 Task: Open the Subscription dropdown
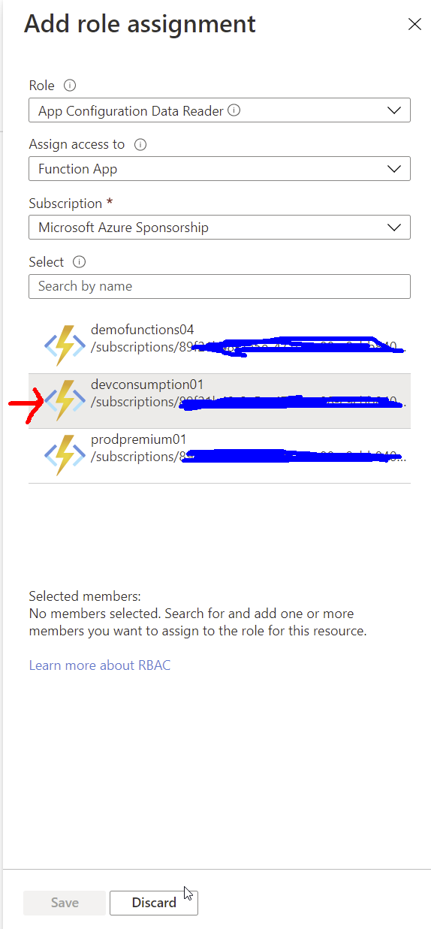click(219, 227)
